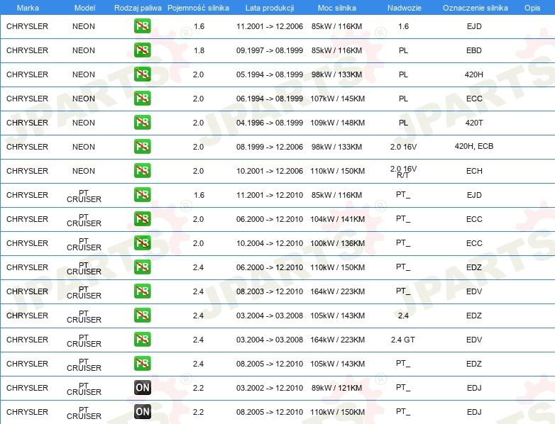This screenshot has height=424, width=555.
Task: Select production years 08.1999 -> 12.2006
Action: tap(270, 147)
